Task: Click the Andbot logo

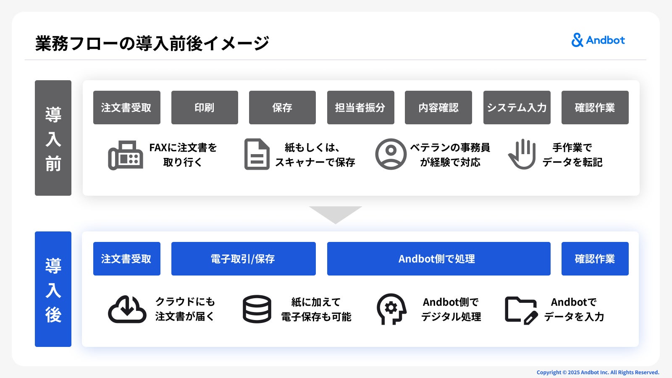Action: coord(598,40)
